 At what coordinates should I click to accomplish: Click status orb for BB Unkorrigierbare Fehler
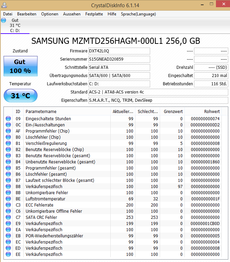[x=8, y=192]
